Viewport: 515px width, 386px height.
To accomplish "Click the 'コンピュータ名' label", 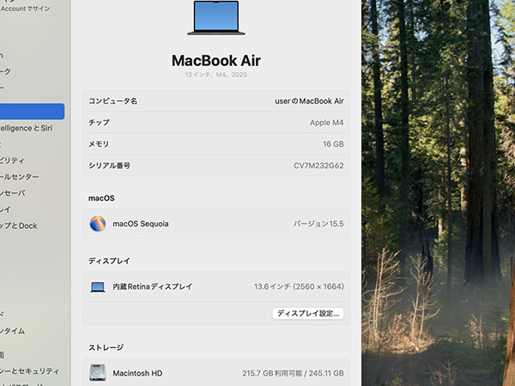I will 112,100.
